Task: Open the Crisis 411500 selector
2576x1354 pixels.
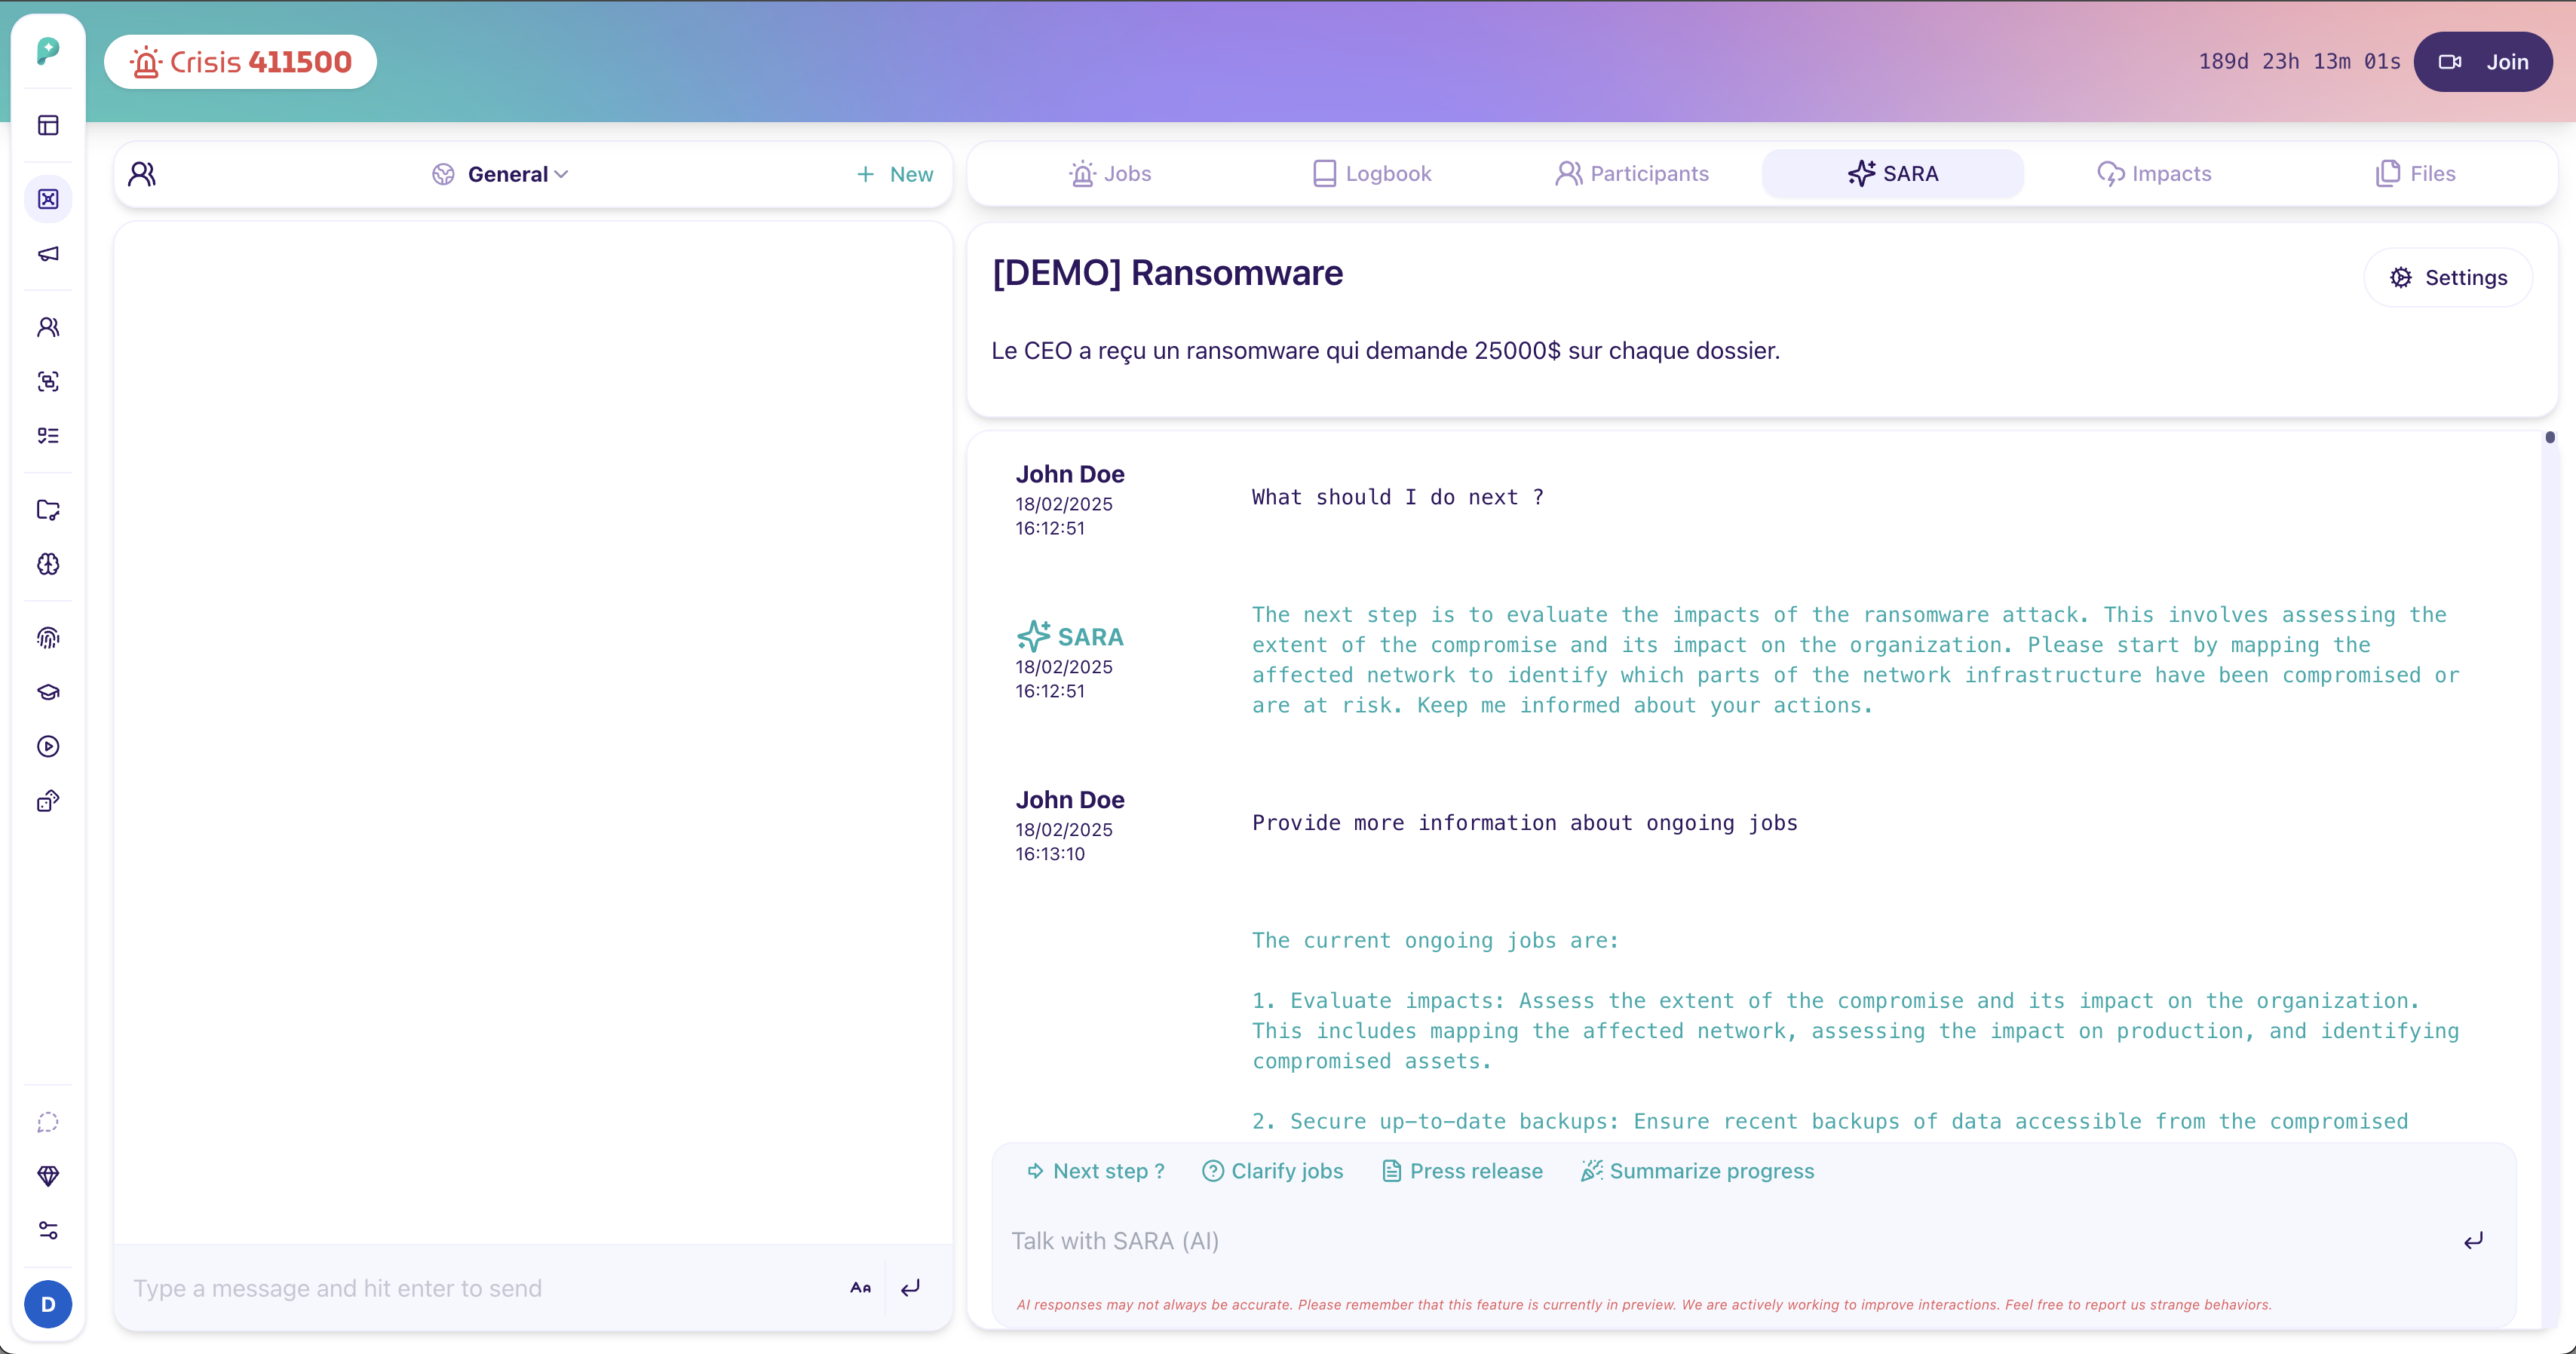Action: (x=240, y=62)
